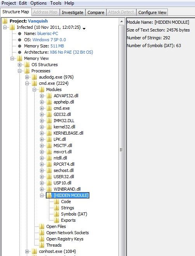The width and height of the screenshot is (195, 256).
Task: Select the Code folder under HIDDEN MODULE
Action: [66, 202]
